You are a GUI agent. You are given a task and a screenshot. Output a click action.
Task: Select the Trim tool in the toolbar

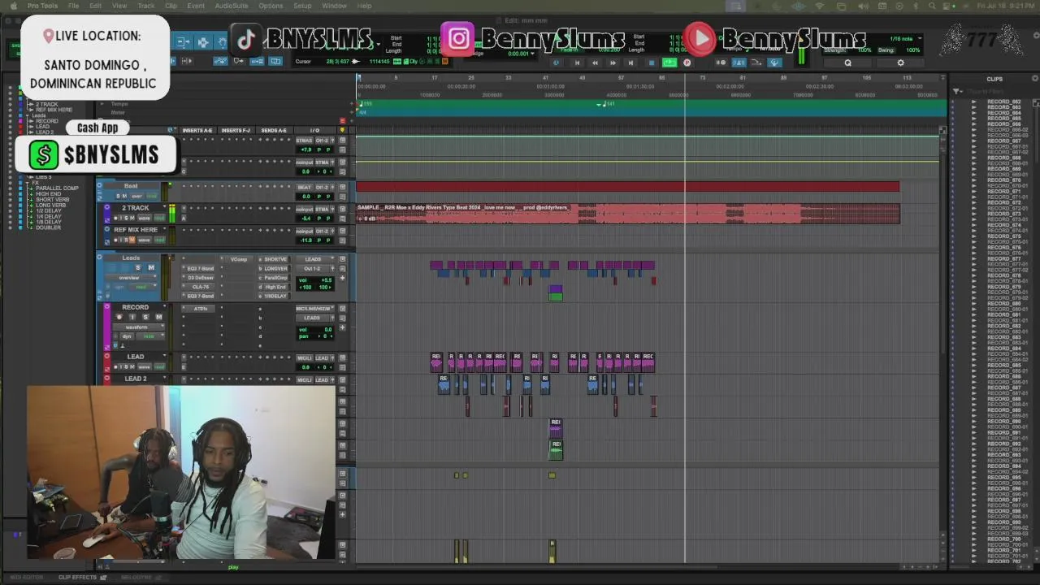click(x=183, y=42)
